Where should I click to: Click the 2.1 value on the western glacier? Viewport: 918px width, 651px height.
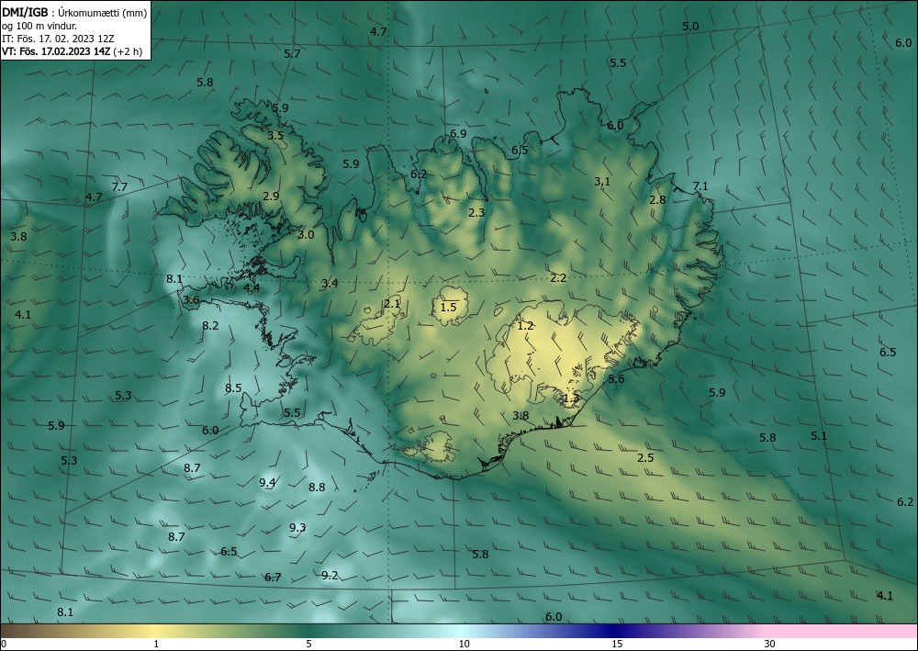(392, 303)
